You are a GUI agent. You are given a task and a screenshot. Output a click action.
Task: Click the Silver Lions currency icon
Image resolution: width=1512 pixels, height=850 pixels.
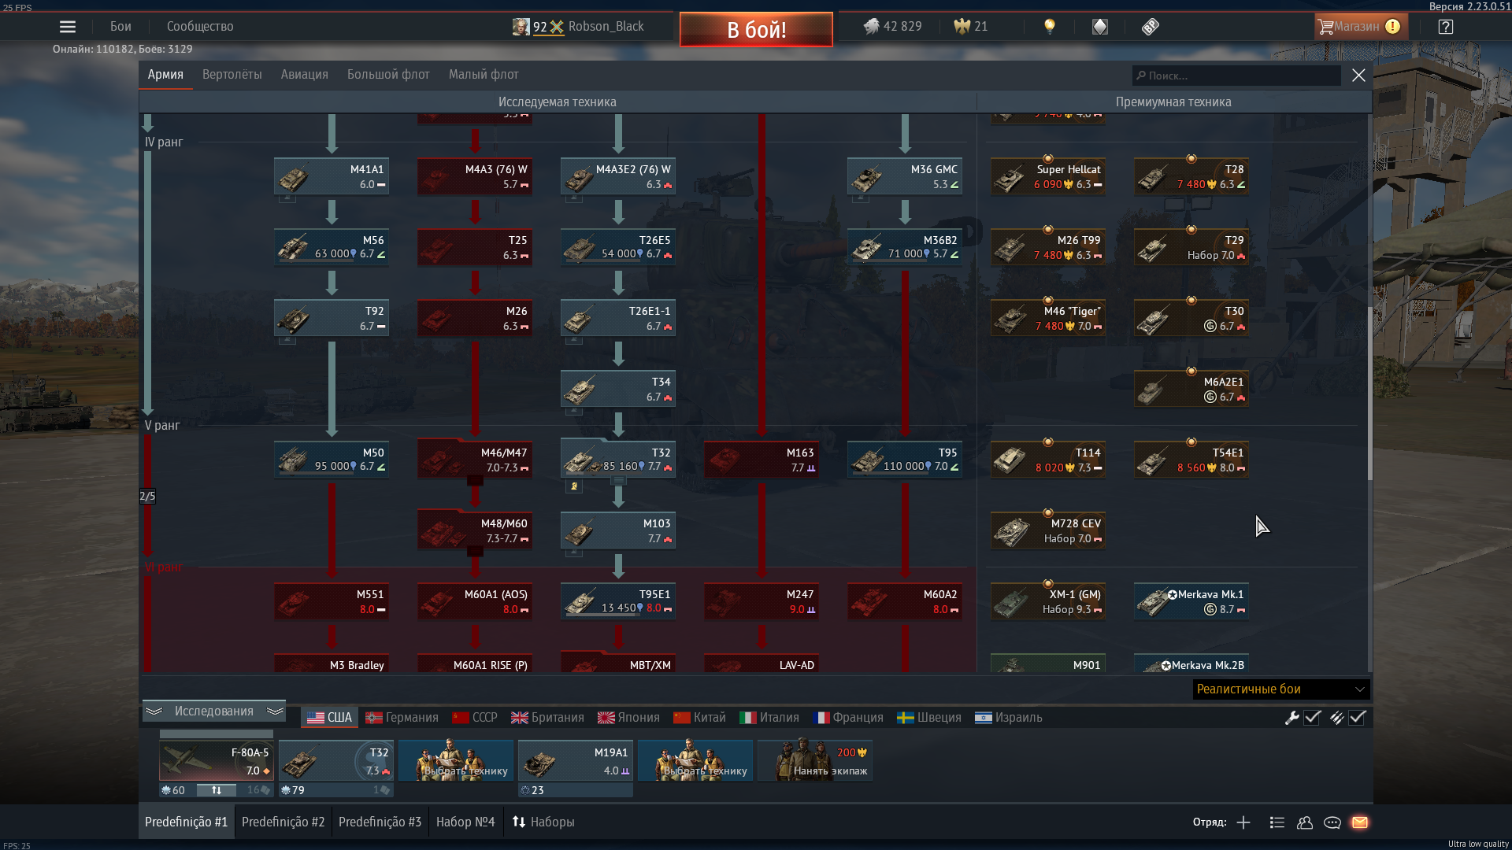tap(871, 27)
